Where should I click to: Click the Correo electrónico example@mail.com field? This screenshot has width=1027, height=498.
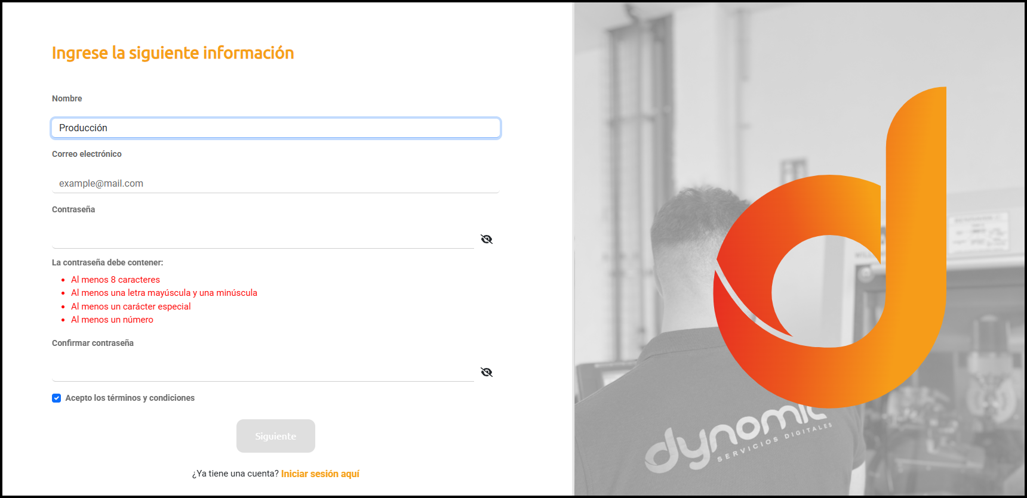(x=276, y=183)
